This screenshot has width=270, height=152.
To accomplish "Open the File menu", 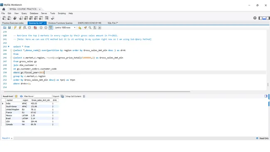I will pos(3,13).
